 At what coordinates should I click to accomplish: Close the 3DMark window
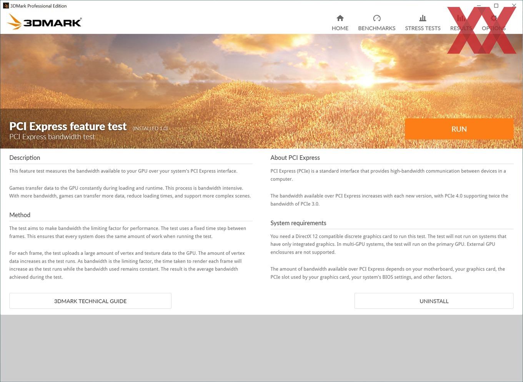pos(514,6)
